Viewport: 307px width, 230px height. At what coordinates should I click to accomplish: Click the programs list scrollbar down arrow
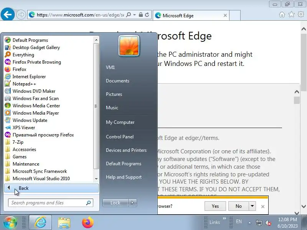pos(96,179)
